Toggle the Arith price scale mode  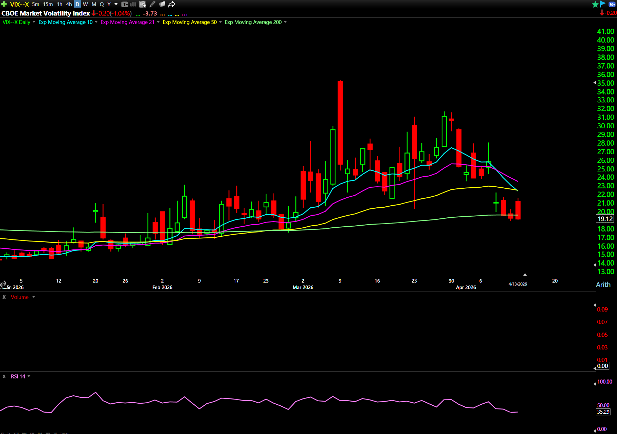coord(603,285)
